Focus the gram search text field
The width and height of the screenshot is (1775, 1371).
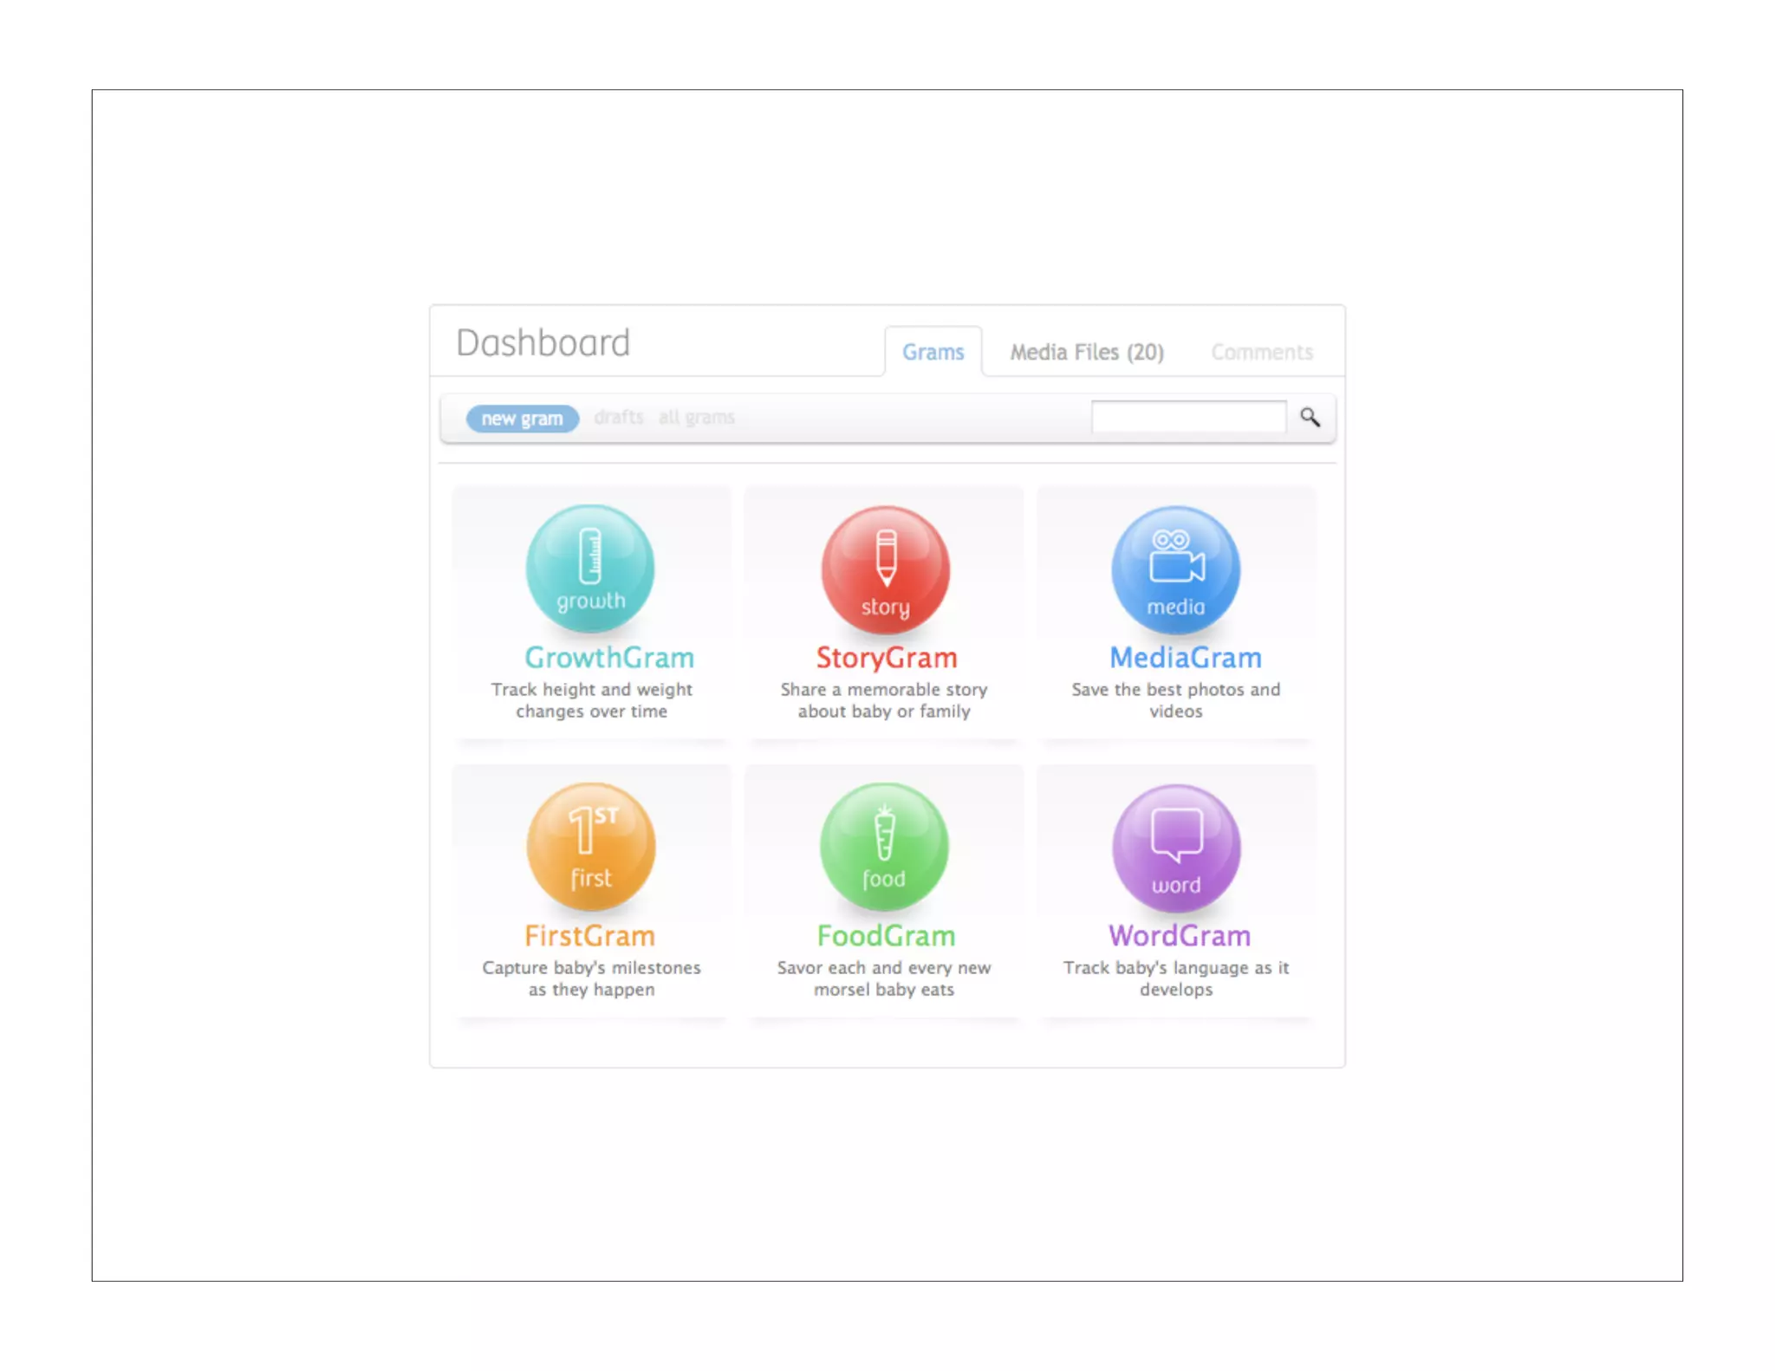1188,418
